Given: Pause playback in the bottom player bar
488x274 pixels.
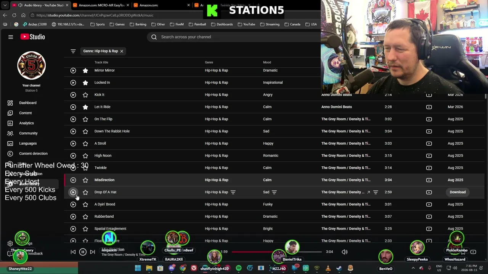Looking at the screenshot, I should [83, 252].
